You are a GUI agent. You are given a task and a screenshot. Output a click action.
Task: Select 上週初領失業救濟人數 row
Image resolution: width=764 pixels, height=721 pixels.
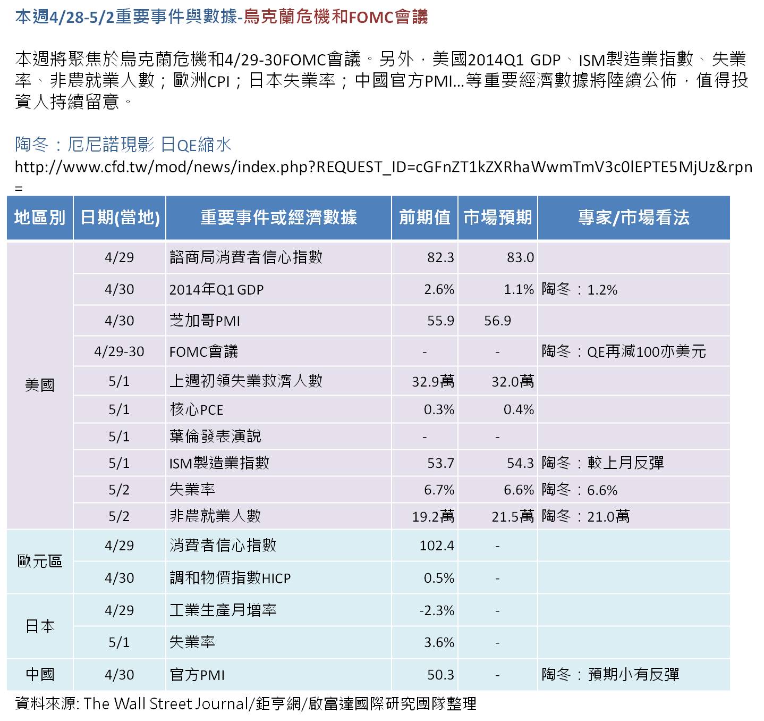(401, 381)
